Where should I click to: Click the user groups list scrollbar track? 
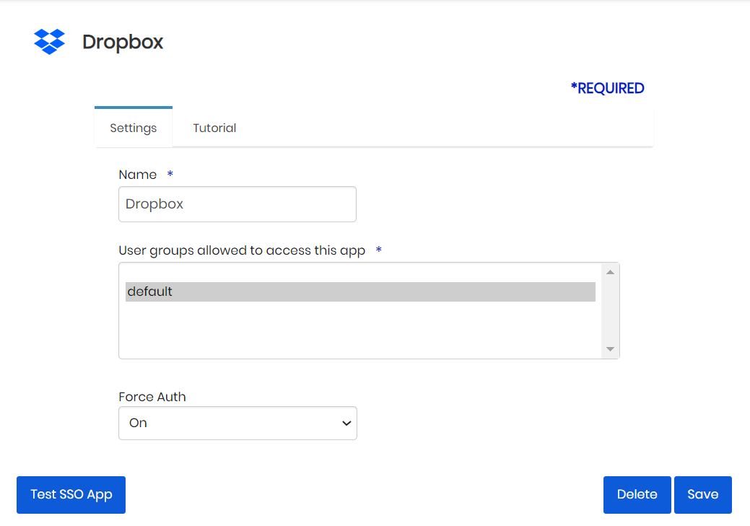(x=610, y=310)
